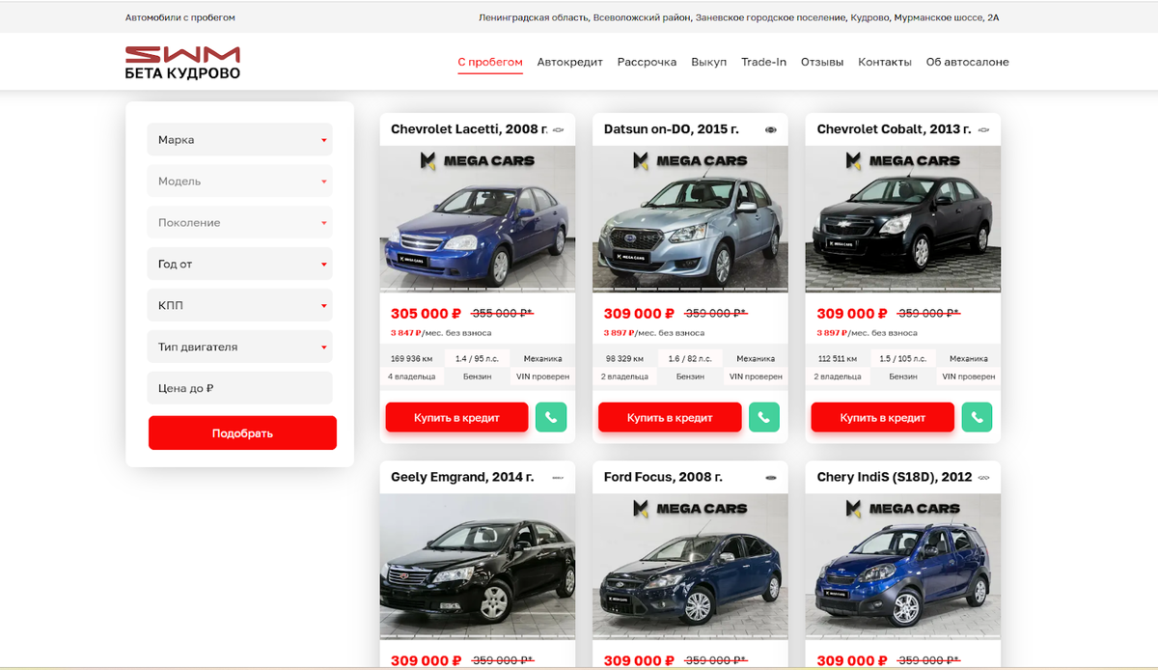This screenshot has height=670, width=1158.
Task: Click the dark blue Ford Focus photo
Action: click(690, 567)
